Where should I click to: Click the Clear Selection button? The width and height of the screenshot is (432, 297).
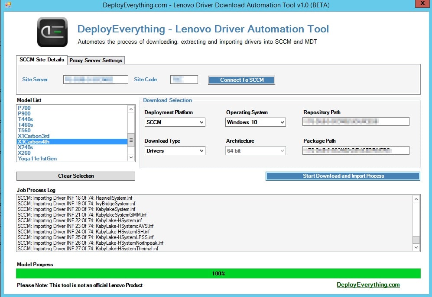(x=76, y=176)
